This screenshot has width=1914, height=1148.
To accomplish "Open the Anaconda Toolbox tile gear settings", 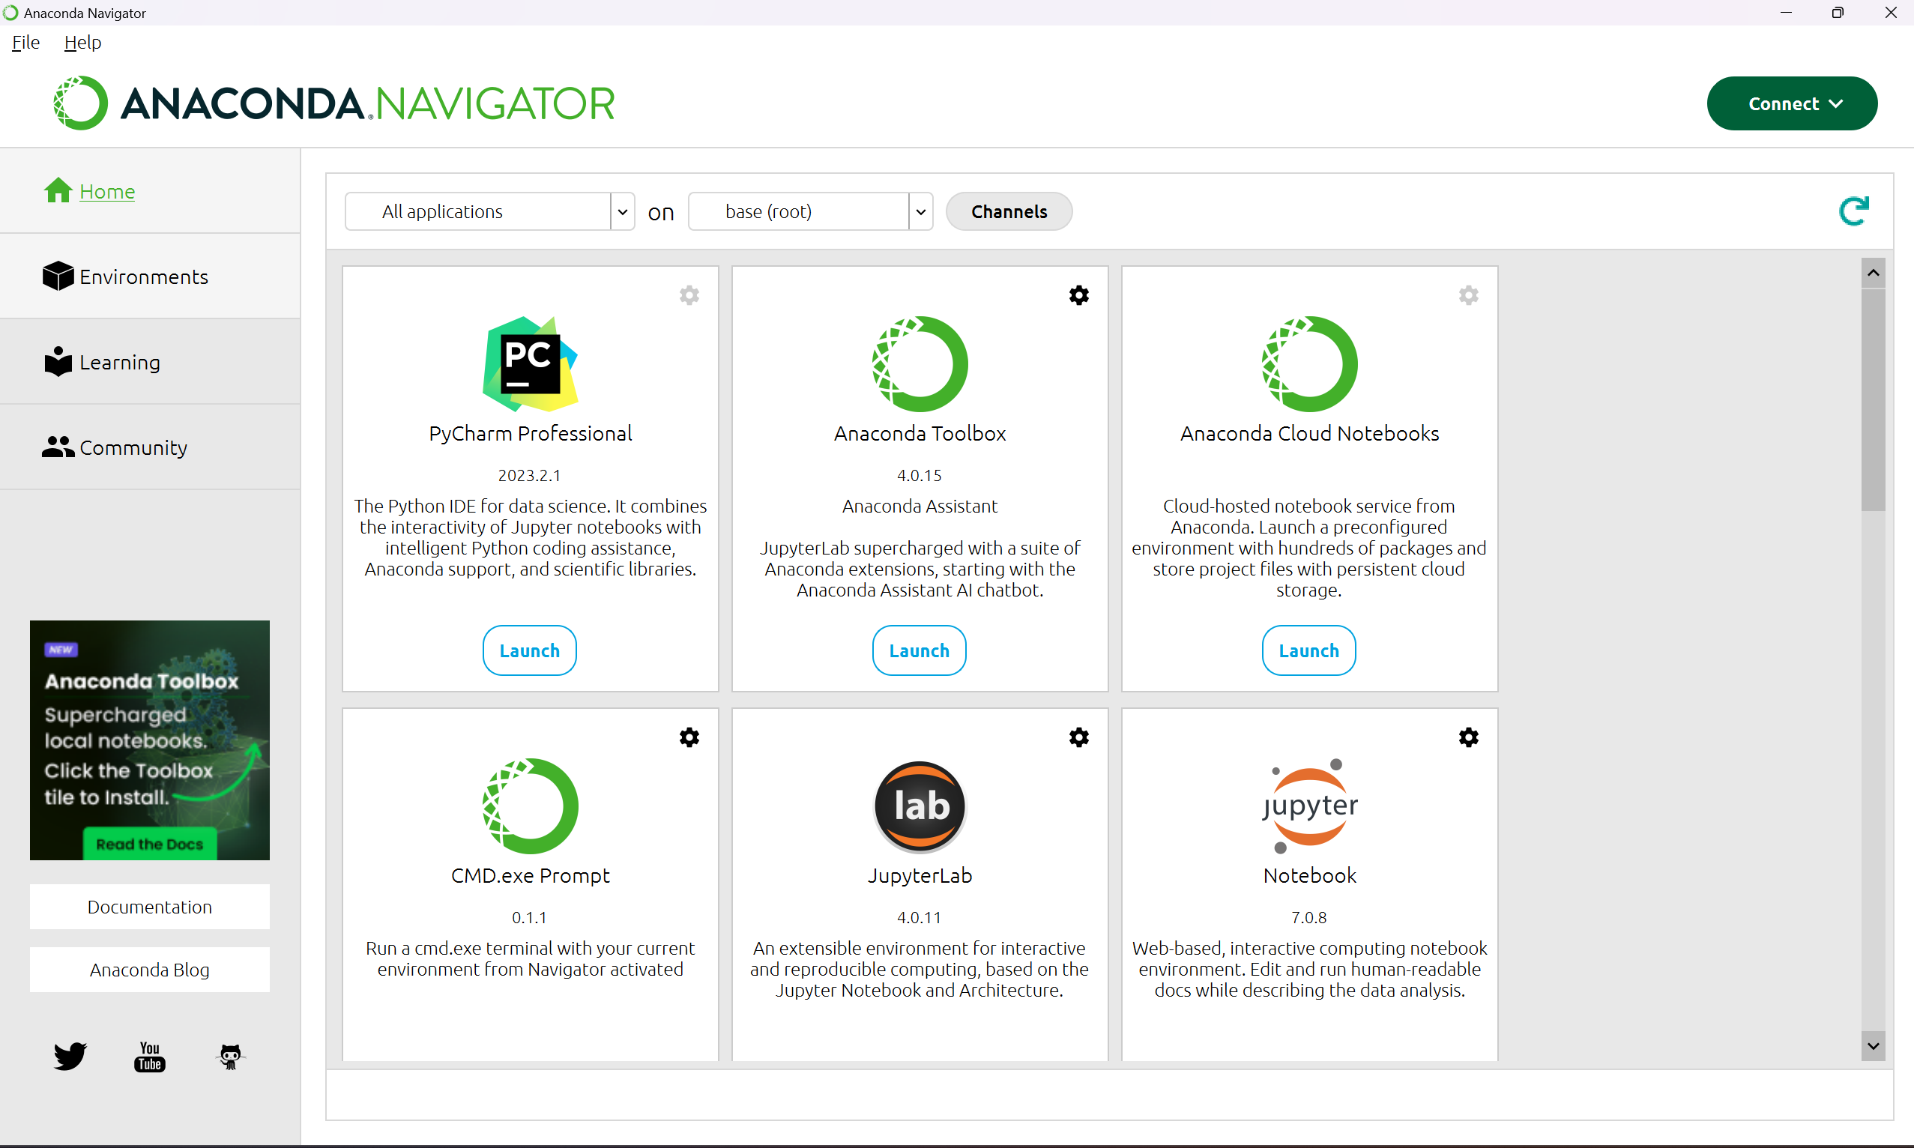I will (x=1078, y=294).
